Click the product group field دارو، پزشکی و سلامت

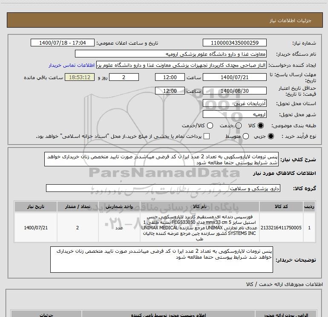pos(163,188)
